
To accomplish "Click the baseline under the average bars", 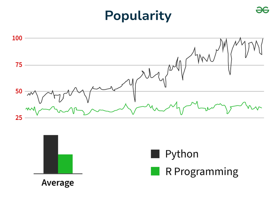I will 58,174.
